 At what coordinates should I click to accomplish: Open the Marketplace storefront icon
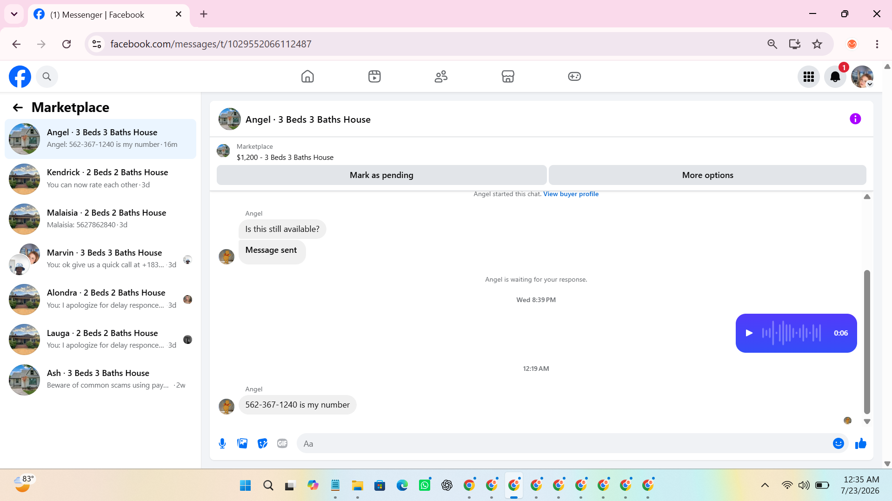point(508,76)
